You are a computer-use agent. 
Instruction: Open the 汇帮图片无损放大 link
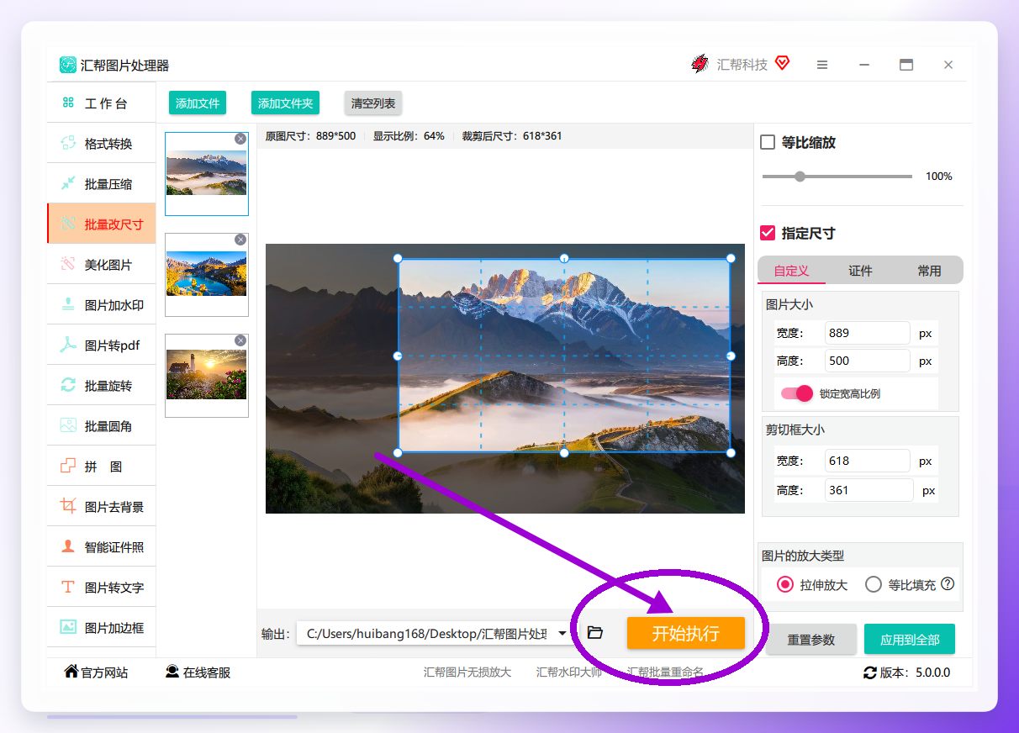point(467,672)
